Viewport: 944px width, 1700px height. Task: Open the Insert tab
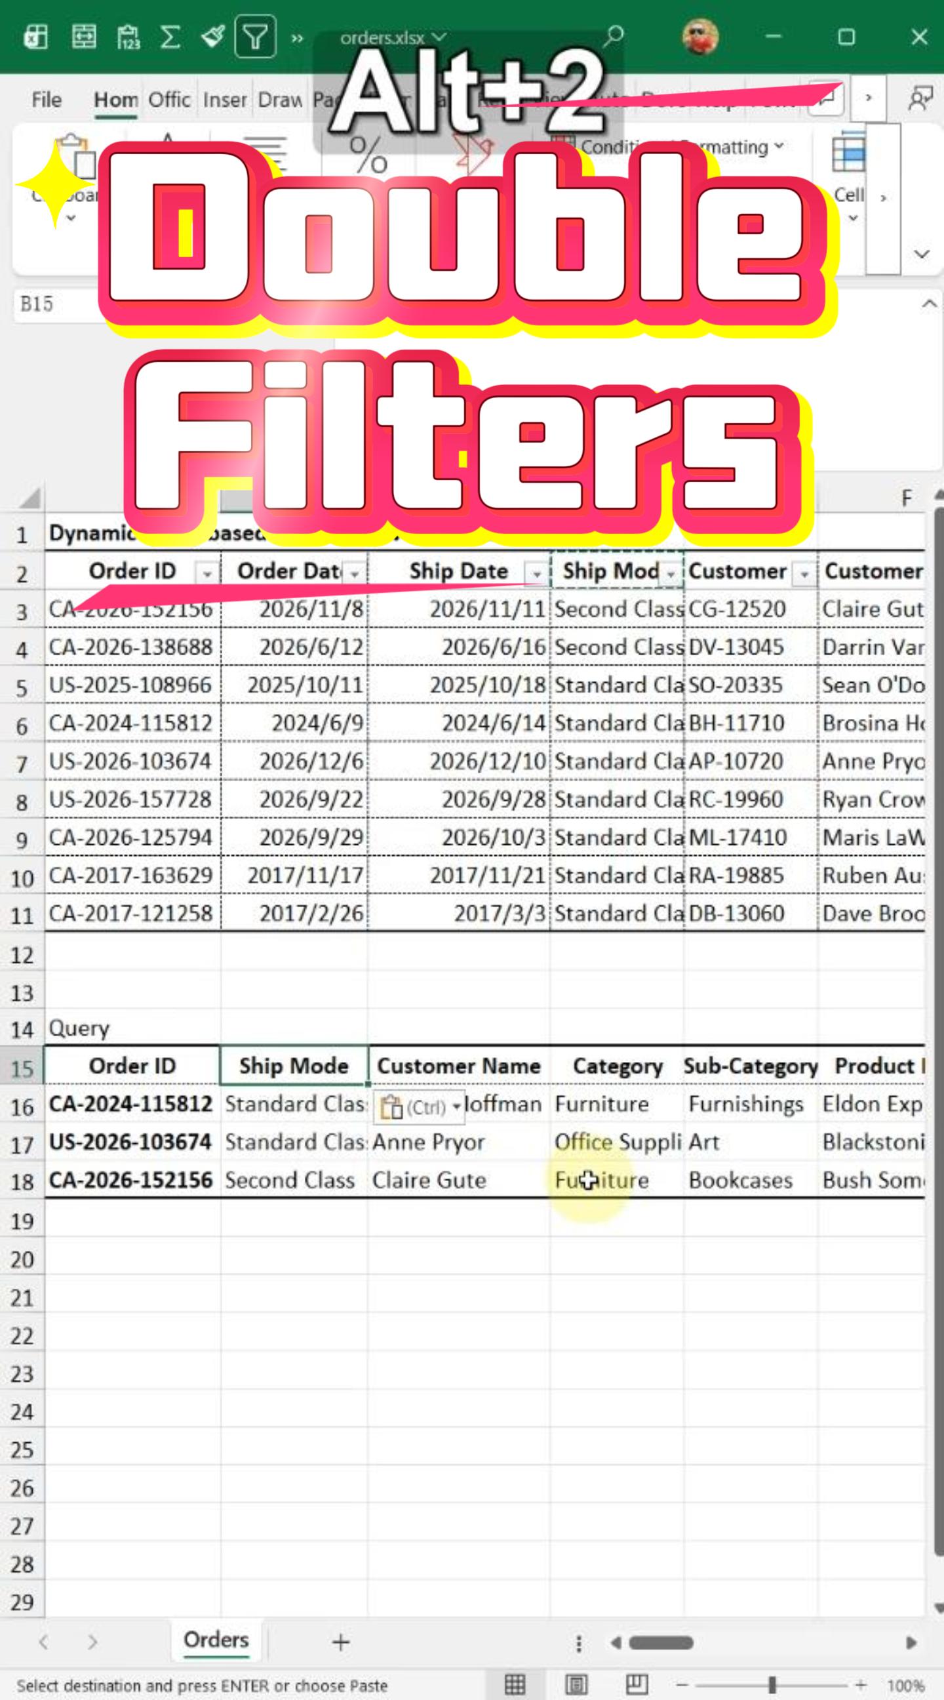[224, 100]
